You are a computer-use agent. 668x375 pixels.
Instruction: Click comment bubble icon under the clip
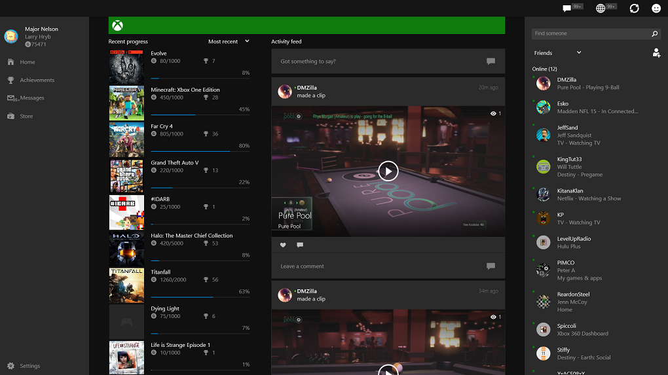(x=300, y=245)
